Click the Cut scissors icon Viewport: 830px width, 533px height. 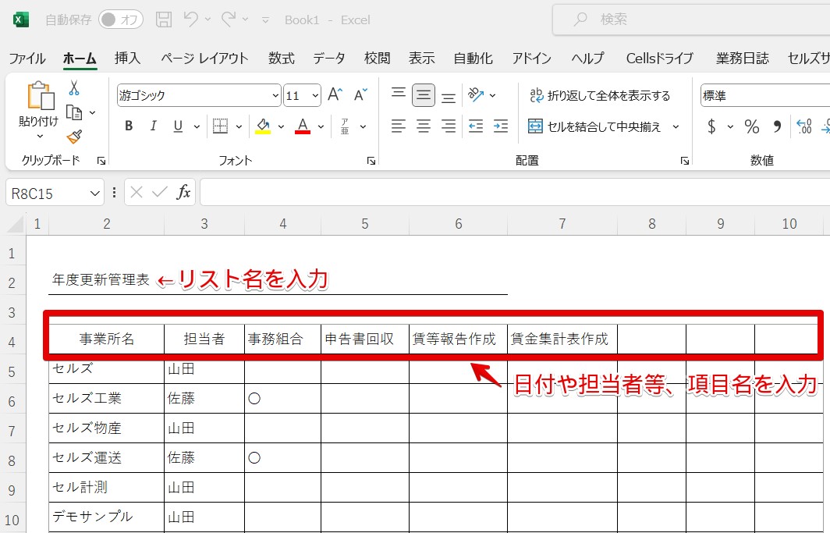[x=73, y=88]
